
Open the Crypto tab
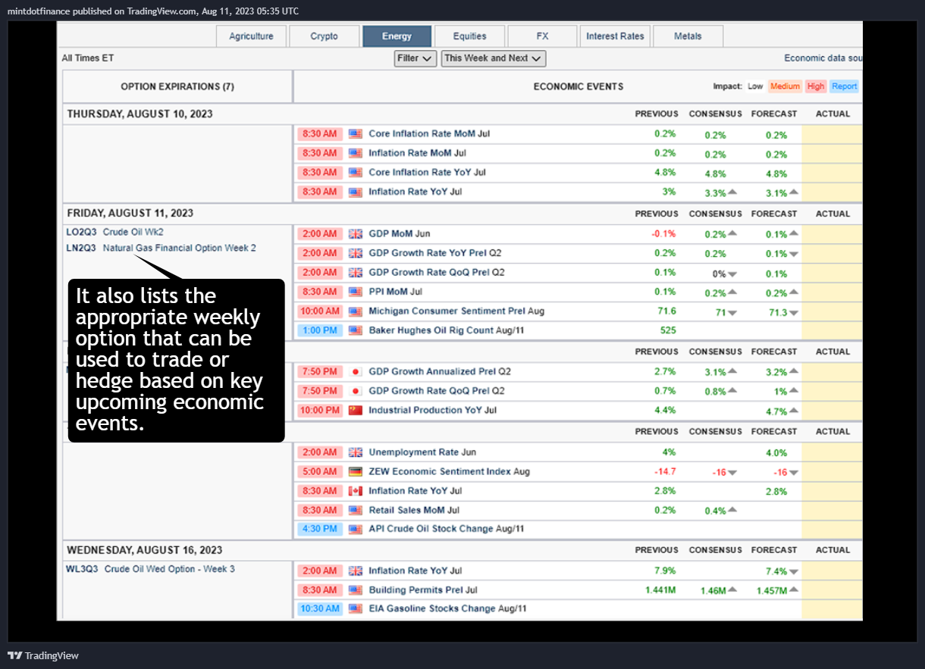(x=324, y=36)
